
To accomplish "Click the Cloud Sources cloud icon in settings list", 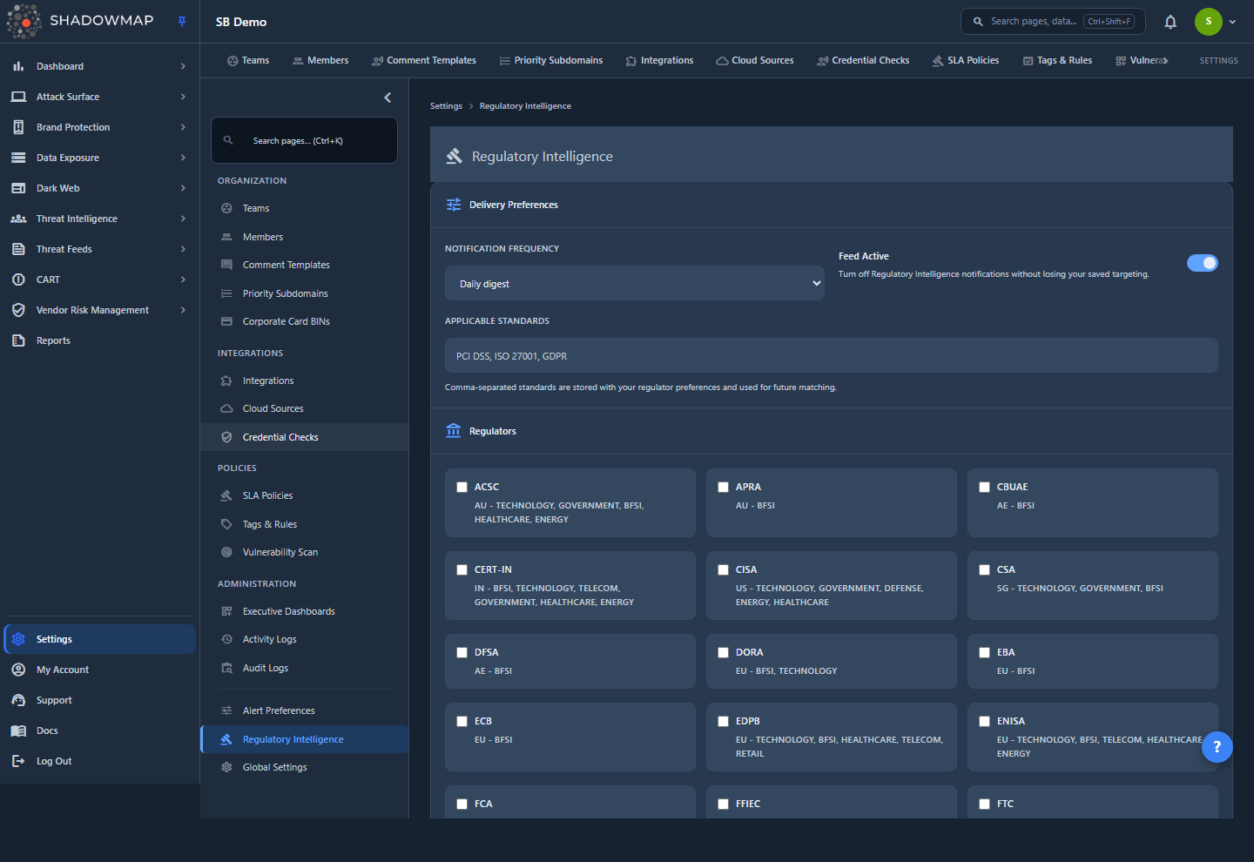I will tap(226, 408).
